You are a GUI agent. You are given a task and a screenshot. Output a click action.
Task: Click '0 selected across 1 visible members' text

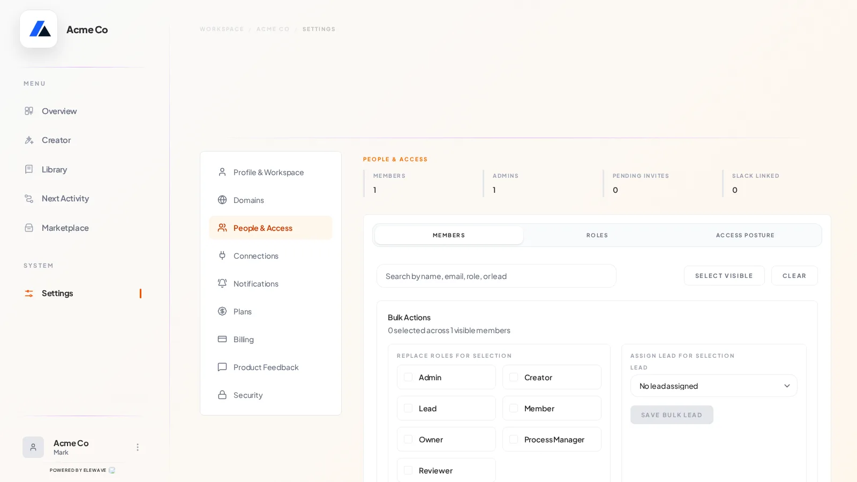[449, 330]
